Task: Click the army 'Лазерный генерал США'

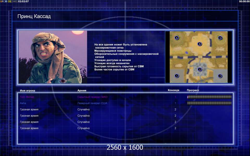Action: pyautogui.click(x=92, y=103)
